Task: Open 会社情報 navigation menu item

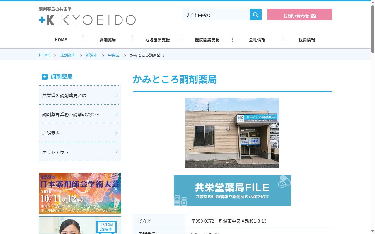Action: pos(257,39)
